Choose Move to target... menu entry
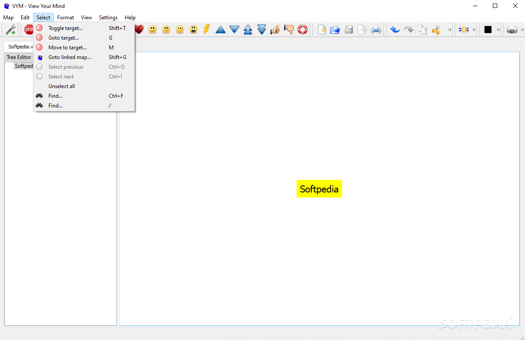This screenshot has width=525, height=340. (x=84, y=48)
